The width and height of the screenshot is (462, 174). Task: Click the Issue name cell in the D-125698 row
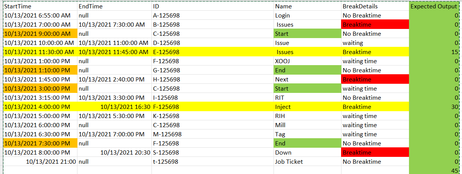[307, 43]
